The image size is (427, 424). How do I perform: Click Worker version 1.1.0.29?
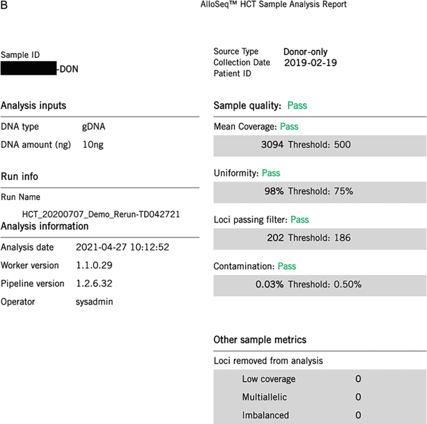(x=94, y=265)
